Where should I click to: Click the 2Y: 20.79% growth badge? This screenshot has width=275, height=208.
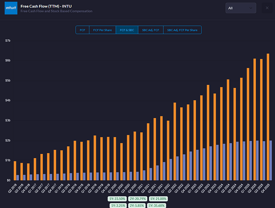pyautogui.click(x=138, y=199)
